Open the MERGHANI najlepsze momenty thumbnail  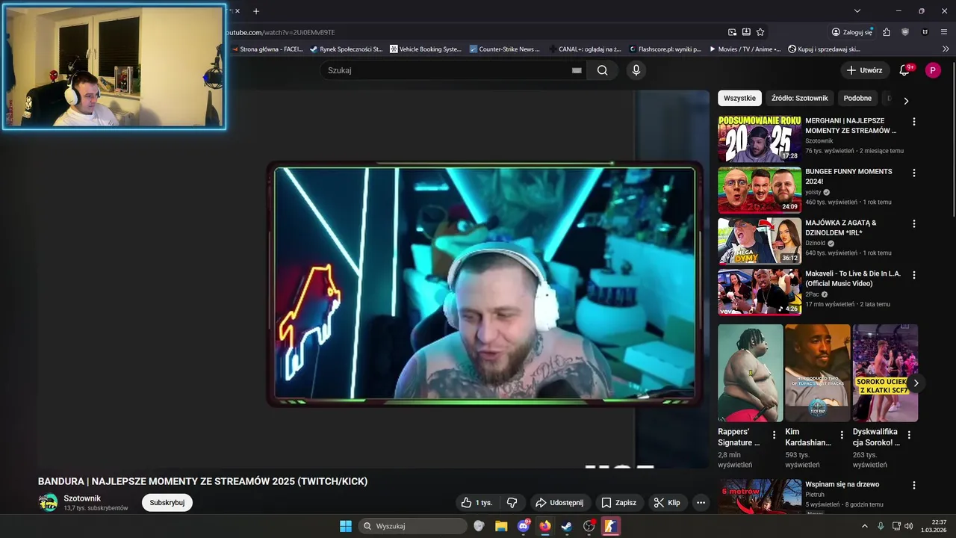(x=760, y=138)
